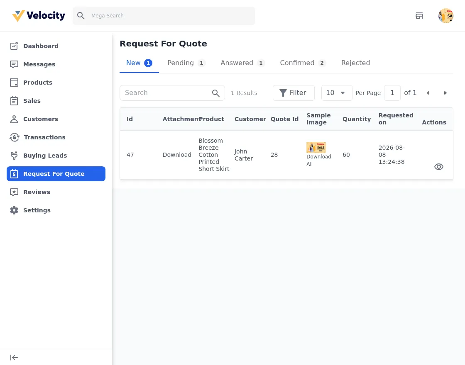Download attachment for quote 47
The height and width of the screenshot is (365, 465).
coord(177,155)
